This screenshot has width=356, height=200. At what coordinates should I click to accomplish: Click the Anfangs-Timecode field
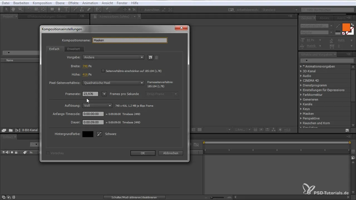point(93,114)
